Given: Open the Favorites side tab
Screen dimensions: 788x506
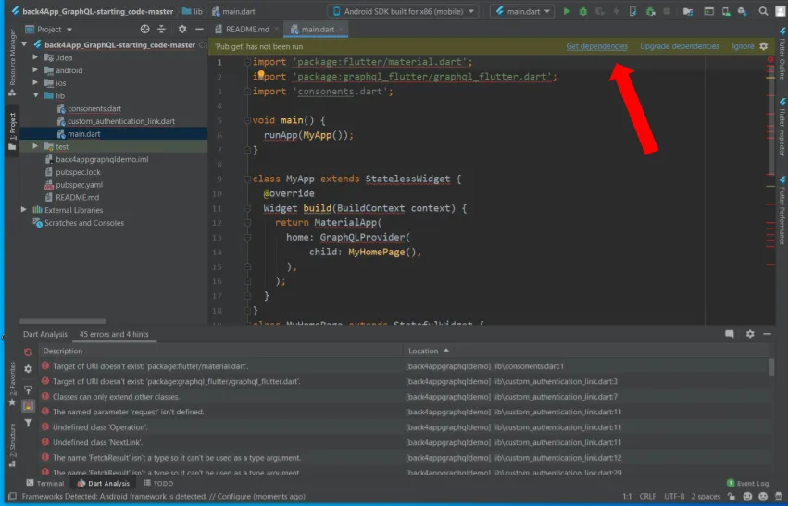Looking at the screenshot, I should pos(12,384).
